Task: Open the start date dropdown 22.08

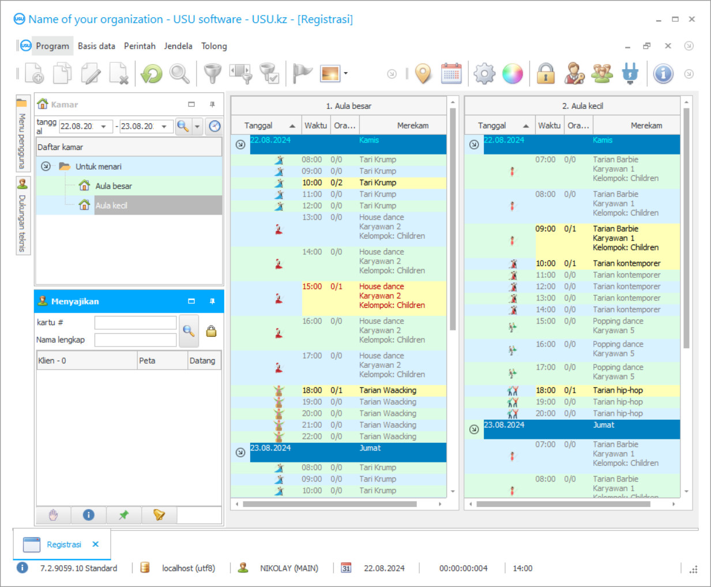Action: (104, 126)
